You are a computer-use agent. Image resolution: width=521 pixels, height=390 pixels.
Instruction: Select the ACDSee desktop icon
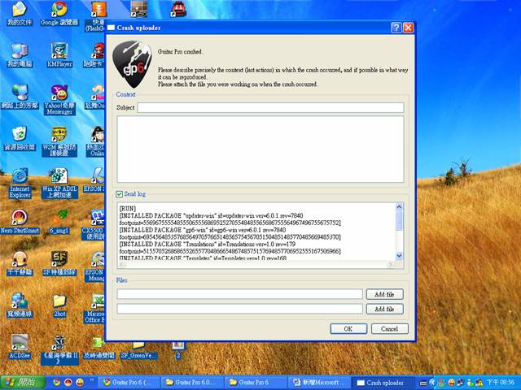(x=20, y=347)
